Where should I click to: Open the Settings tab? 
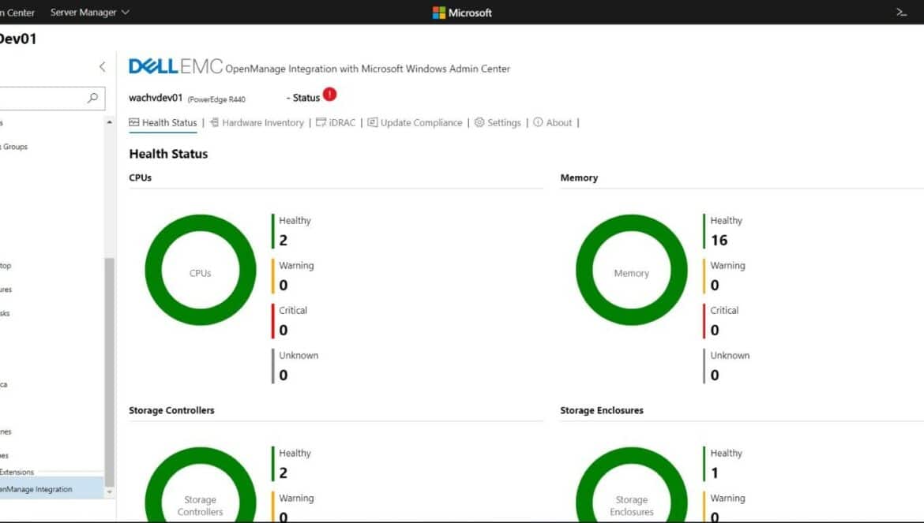click(498, 122)
